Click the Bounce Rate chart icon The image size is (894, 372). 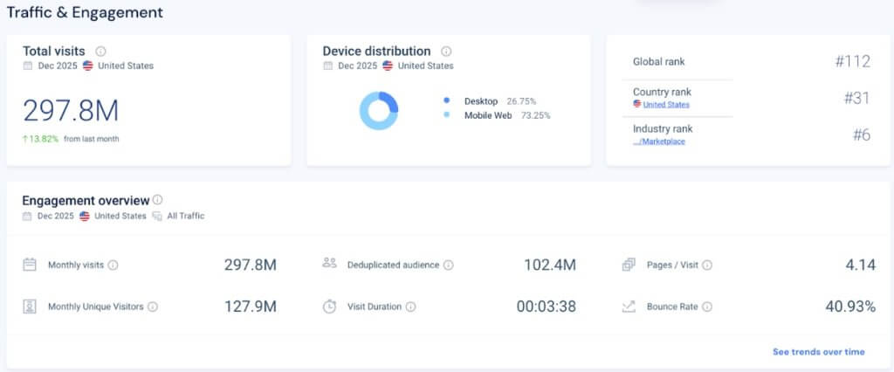(629, 307)
